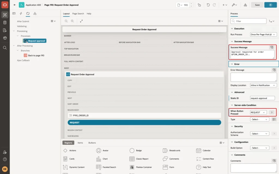Open Server-side Condition Type list-of-values icon
The image size is (279, 174).
[x=274, y=119]
